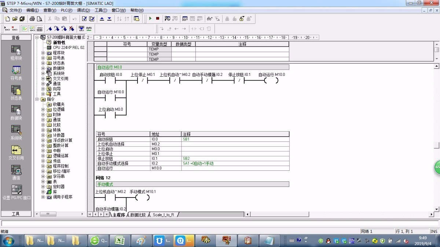Toggle network comments display
The width and height of the screenshot is (440, 247).
(x=32, y=29)
